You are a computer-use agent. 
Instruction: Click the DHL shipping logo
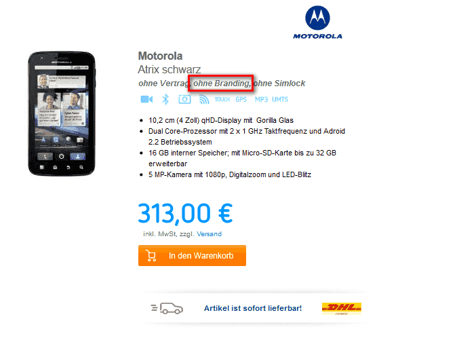342,309
